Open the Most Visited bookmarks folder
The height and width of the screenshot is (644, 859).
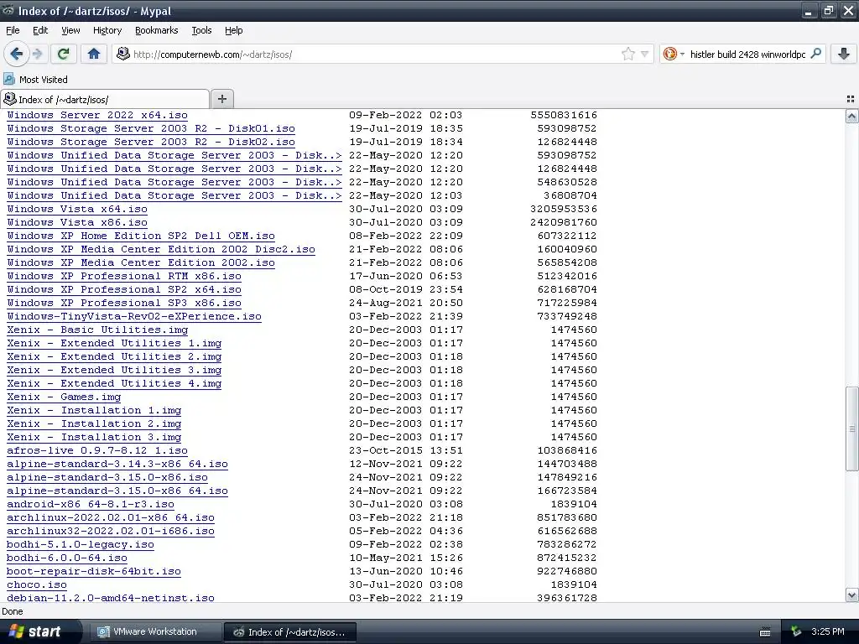(x=35, y=80)
